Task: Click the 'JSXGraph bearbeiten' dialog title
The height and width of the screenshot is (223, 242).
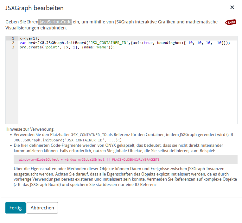Action: point(35,8)
